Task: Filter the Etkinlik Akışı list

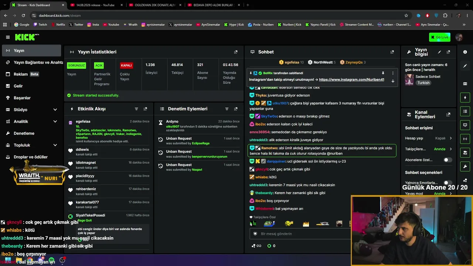Action: tap(136, 109)
